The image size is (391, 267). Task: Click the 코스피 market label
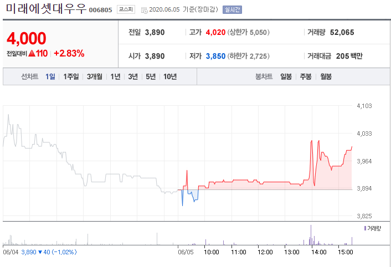[x=126, y=9]
